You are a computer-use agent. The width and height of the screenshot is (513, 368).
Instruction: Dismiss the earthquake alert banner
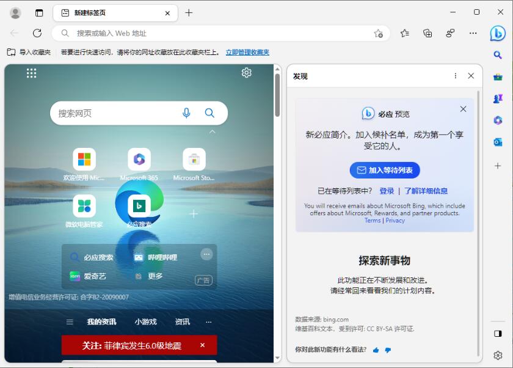(203, 345)
